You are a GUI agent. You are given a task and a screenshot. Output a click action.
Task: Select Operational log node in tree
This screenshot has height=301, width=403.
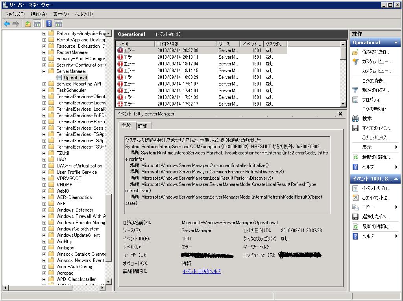pos(75,78)
